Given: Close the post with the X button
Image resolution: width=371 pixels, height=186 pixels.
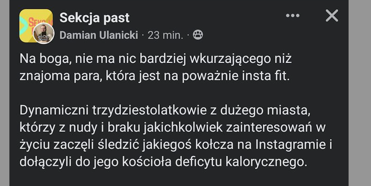Looking at the screenshot, I should [x=332, y=16].
